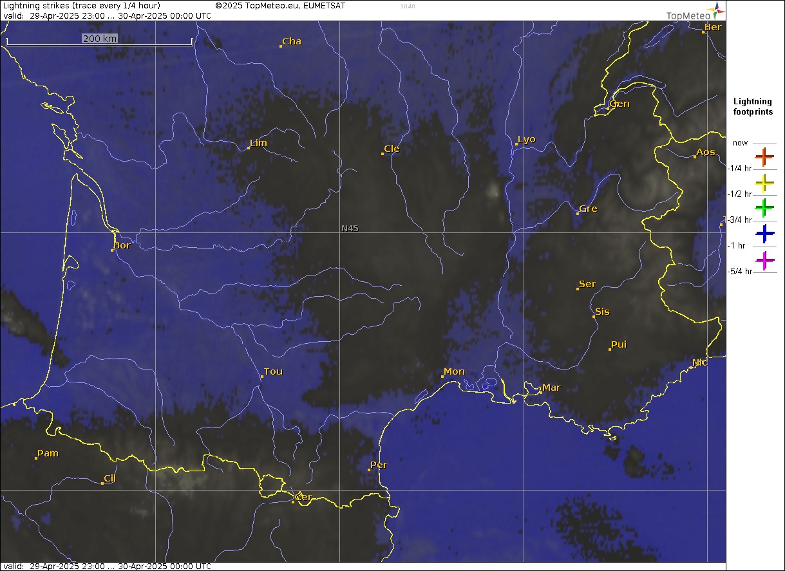Click the yellow -1/4 hr lightning cross
Screen dimensions: 785x571
(764, 183)
